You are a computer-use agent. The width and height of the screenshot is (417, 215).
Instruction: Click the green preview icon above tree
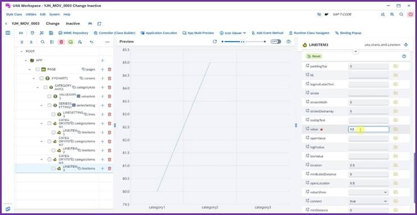tap(70, 42)
